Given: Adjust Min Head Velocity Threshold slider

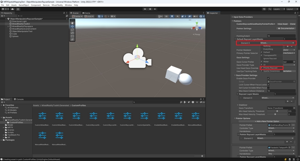Looking at the screenshot, I should click(x=277, y=111).
